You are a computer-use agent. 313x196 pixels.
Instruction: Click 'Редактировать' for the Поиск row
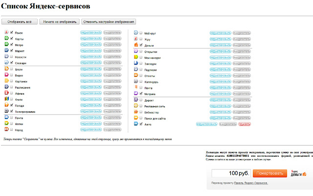click(91, 33)
